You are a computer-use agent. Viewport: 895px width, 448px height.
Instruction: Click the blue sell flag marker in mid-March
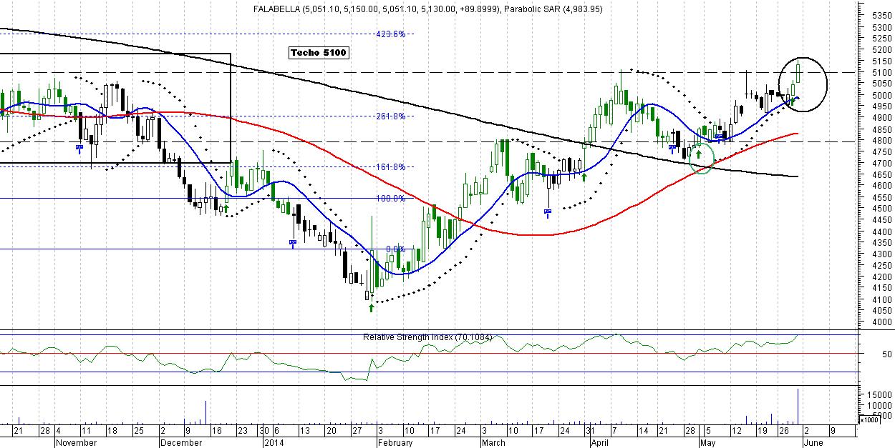(548, 213)
